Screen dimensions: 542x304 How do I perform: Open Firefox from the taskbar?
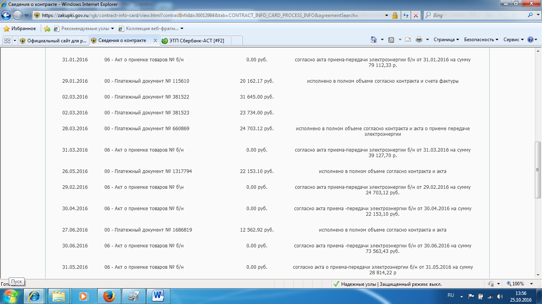(x=108, y=296)
